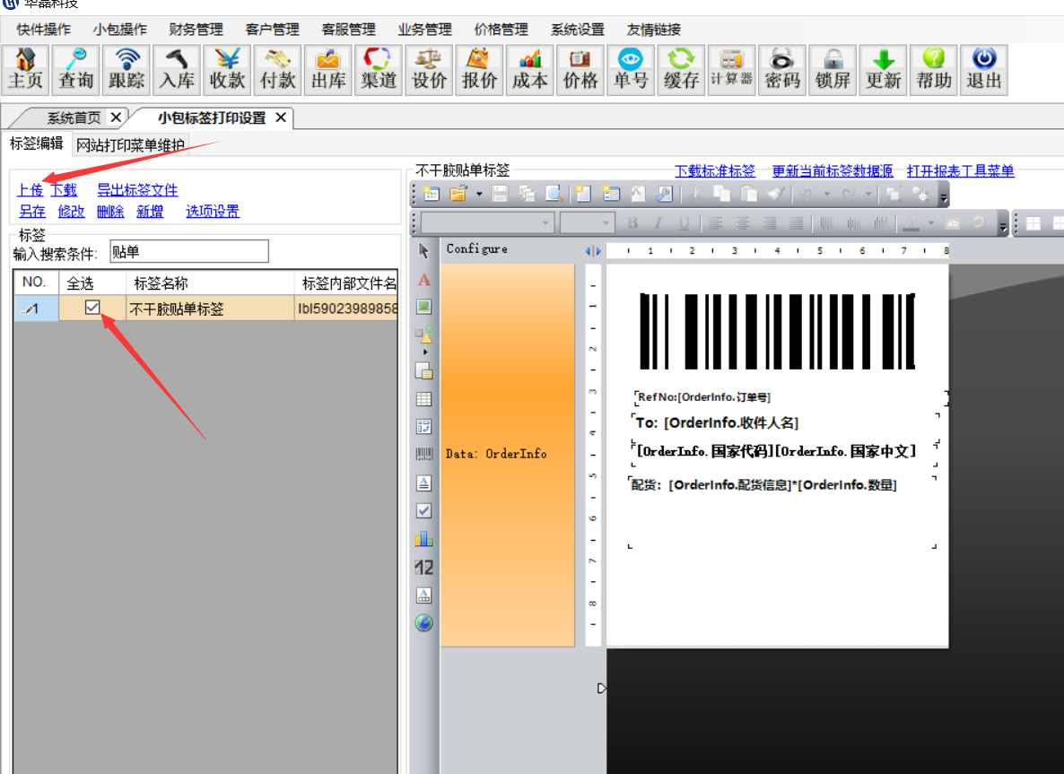Select the pointer arrow tool in toolbox
The width and height of the screenshot is (1064, 774).
click(424, 250)
